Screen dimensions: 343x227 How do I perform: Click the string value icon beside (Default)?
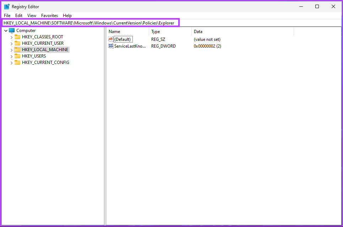tap(111, 39)
